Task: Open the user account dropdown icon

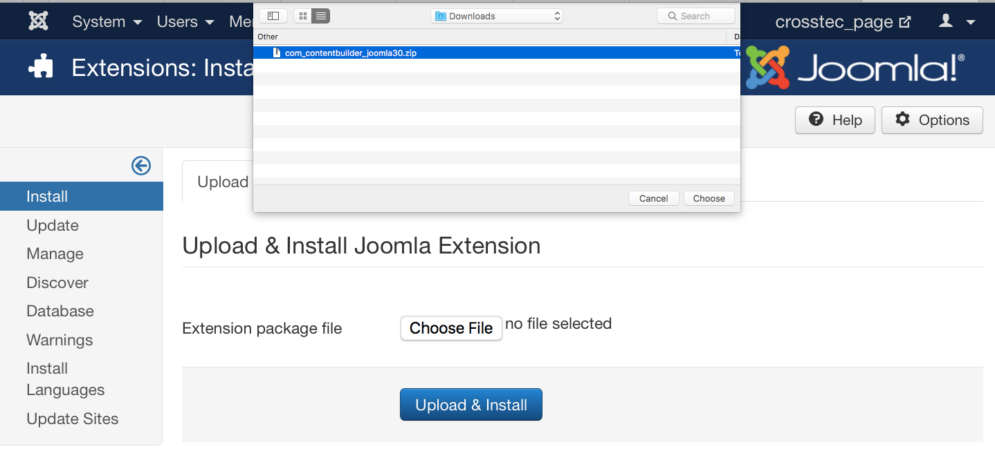Action: point(956,22)
